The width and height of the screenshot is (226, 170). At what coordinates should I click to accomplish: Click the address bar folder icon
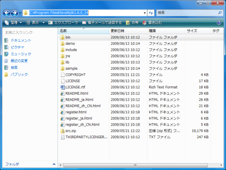[26, 13]
